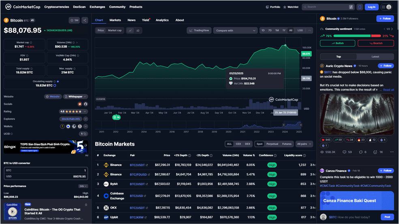399x224 pixels.
Task: Enable LOG scale on chart
Action: (x=300, y=30)
